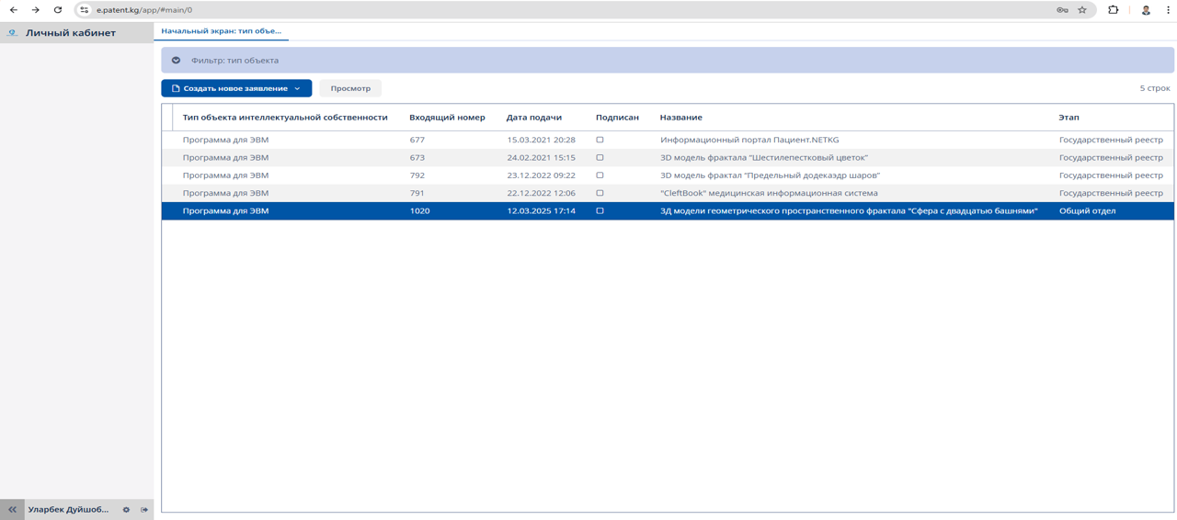1177x520 pixels.
Task: Open saved passwords key icon
Action: pos(1062,10)
